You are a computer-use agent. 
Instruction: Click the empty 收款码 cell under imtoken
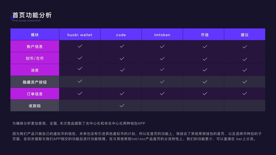point(162,106)
